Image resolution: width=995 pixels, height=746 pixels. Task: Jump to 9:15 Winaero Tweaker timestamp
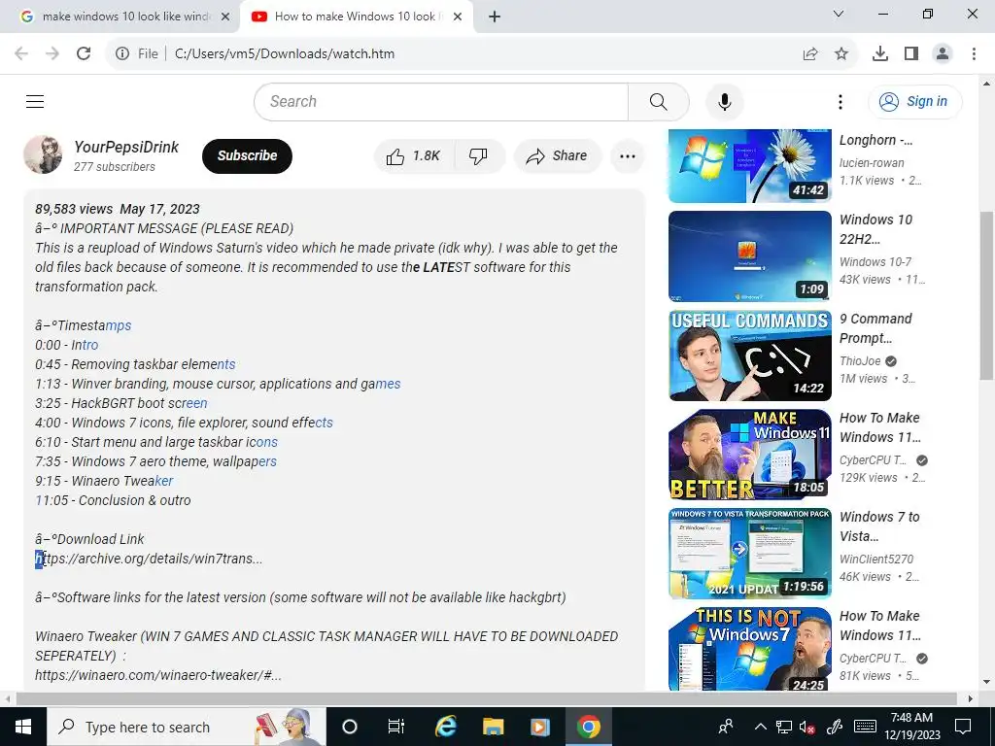tap(104, 481)
